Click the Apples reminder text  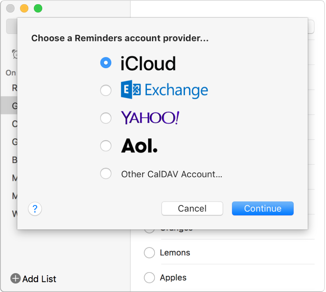pyautogui.click(x=173, y=278)
